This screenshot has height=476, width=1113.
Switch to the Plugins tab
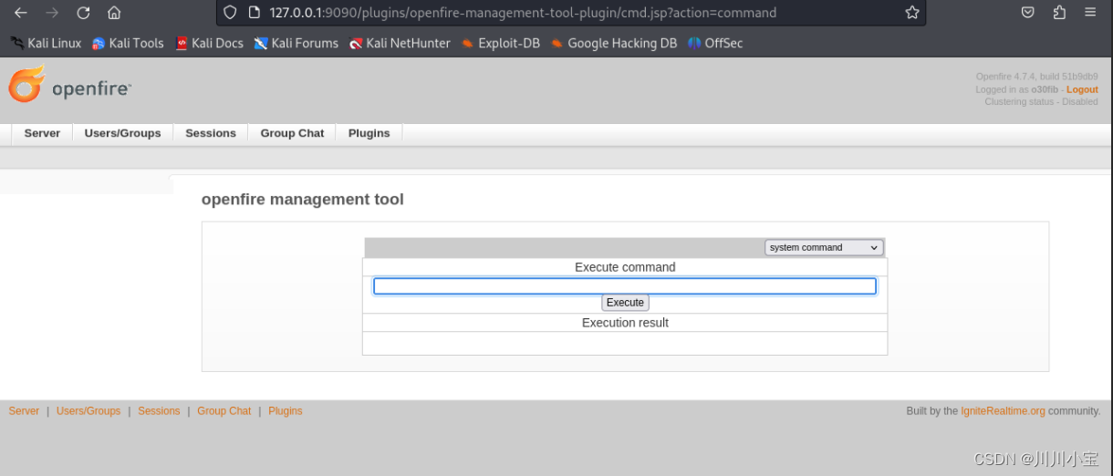tap(369, 133)
